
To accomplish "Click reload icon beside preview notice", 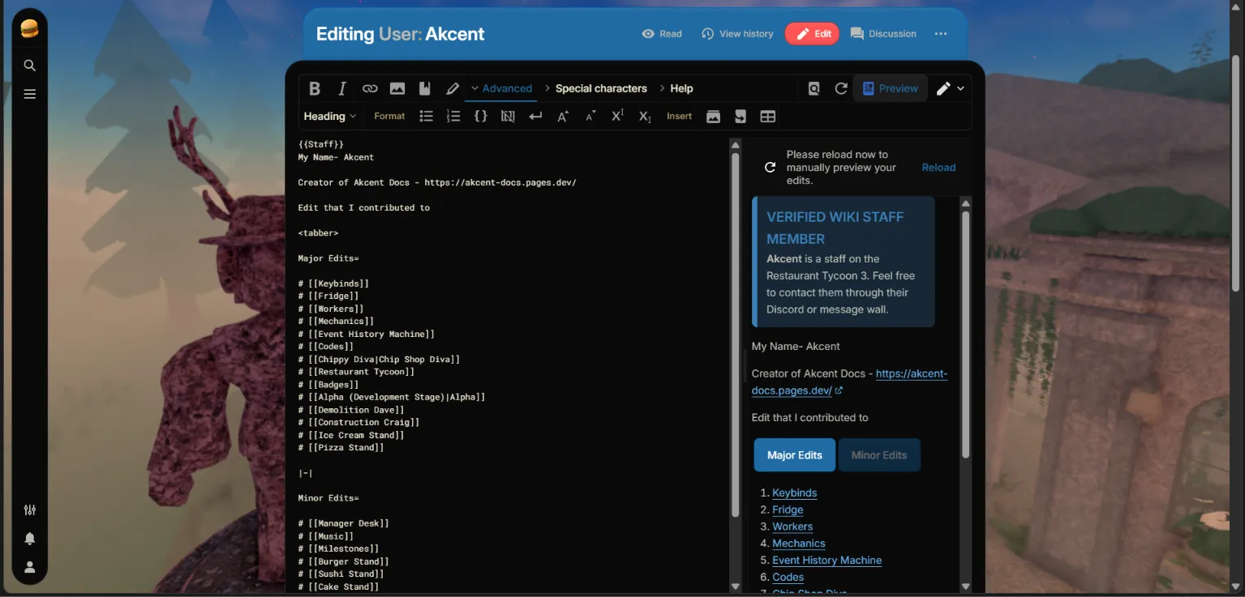I will [x=771, y=168].
